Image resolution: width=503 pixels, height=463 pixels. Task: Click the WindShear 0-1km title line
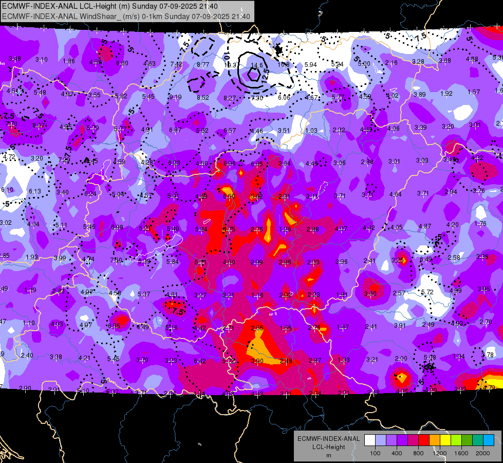(x=126, y=16)
